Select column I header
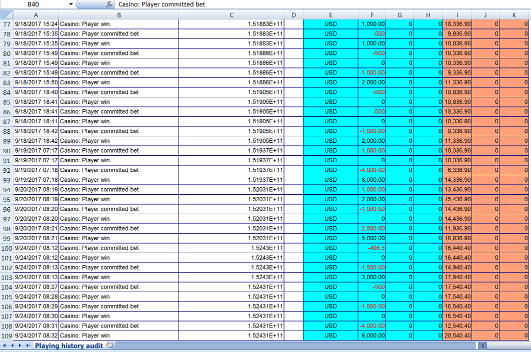The width and height of the screenshot is (531, 352). point(457,15)
